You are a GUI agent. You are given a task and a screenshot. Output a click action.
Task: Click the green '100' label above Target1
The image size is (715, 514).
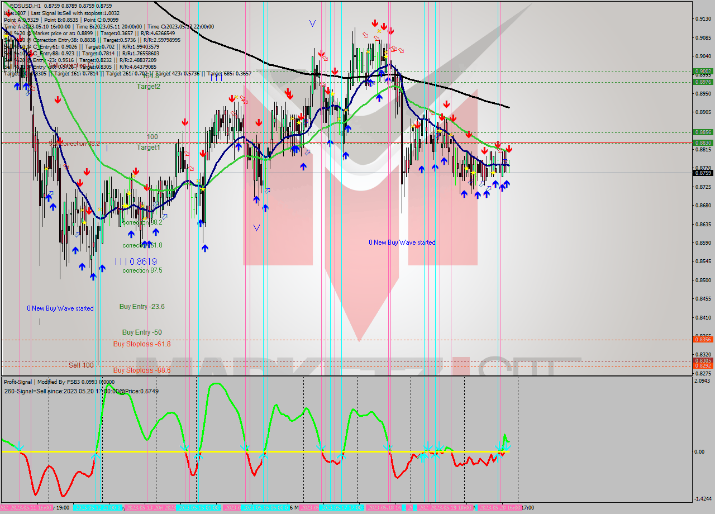click(152, 137)
